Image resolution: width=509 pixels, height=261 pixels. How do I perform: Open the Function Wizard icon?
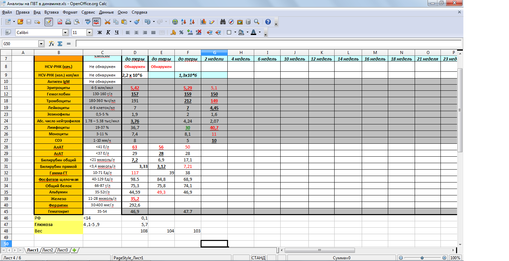pos(51,43)
